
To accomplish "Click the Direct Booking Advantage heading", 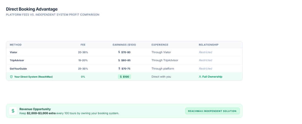I will click(32, 9).
